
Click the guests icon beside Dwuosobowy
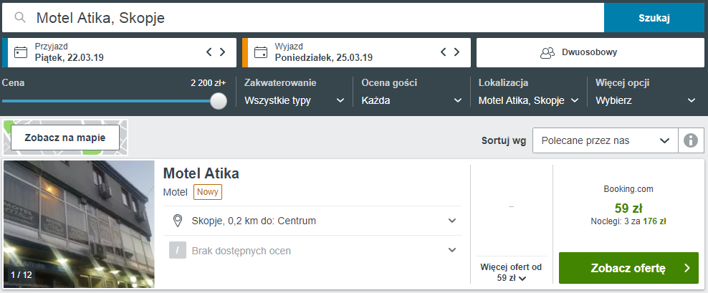[547, 53]
